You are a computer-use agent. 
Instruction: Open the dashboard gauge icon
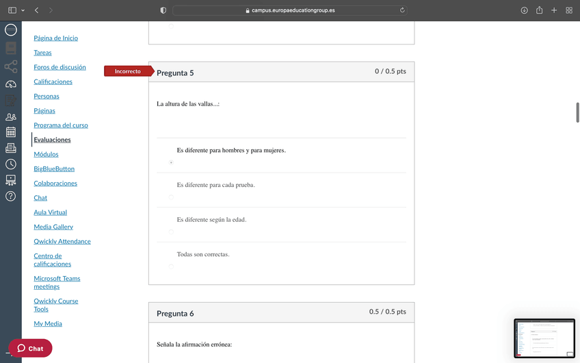tap(11, 84)
